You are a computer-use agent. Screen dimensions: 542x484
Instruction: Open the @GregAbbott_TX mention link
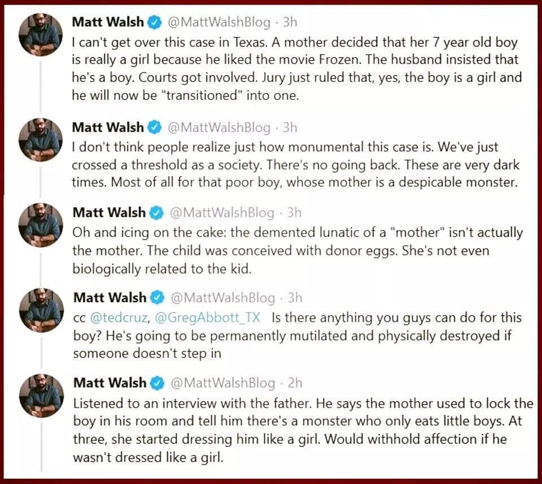coord(207,318)
